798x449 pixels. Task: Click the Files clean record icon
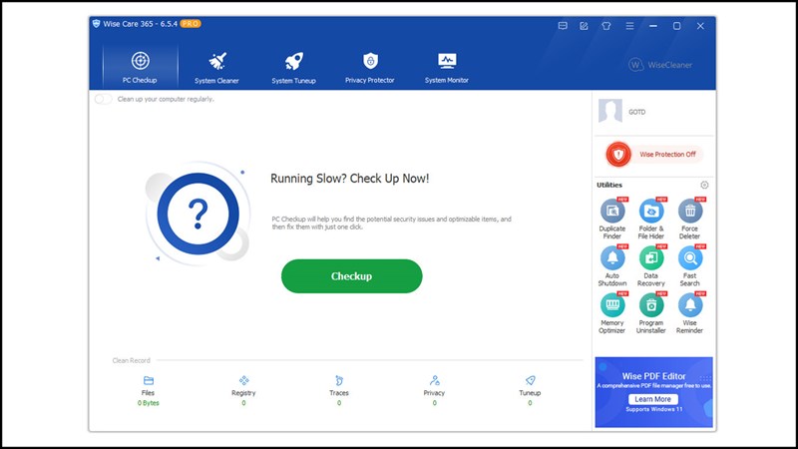point(148,380)
